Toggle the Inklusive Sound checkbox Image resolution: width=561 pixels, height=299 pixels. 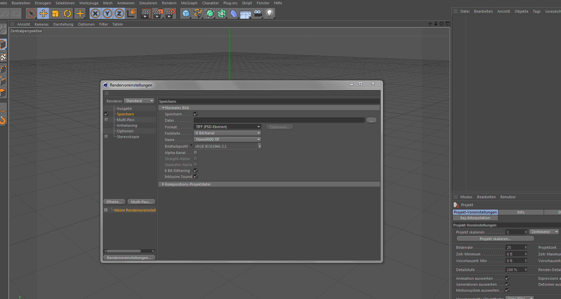pyautogui.click(x=196, y=176)
